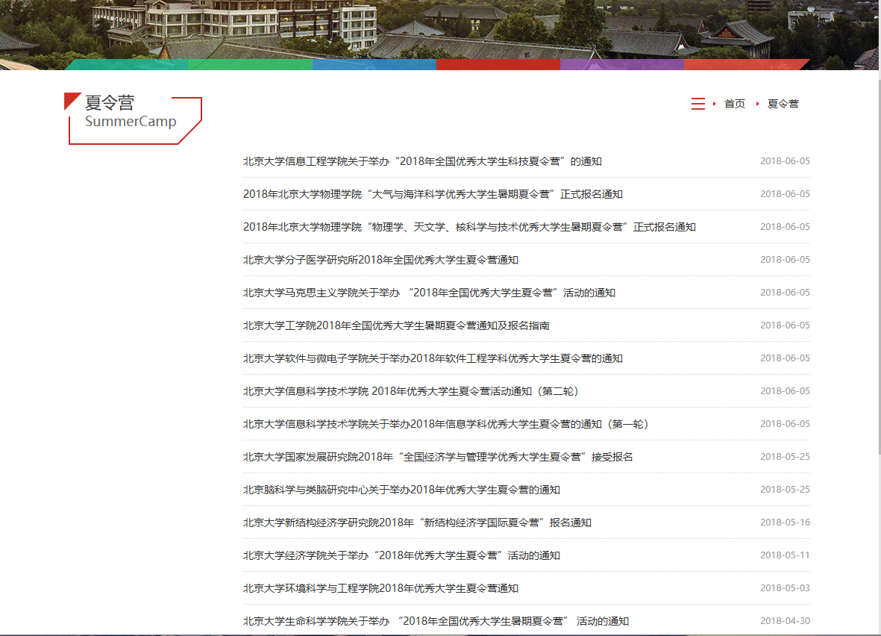Screen dimensions: 881x636
Task: Click date 2018-05-25 of 国家发展研究院 notice
Action: point(785,457)
